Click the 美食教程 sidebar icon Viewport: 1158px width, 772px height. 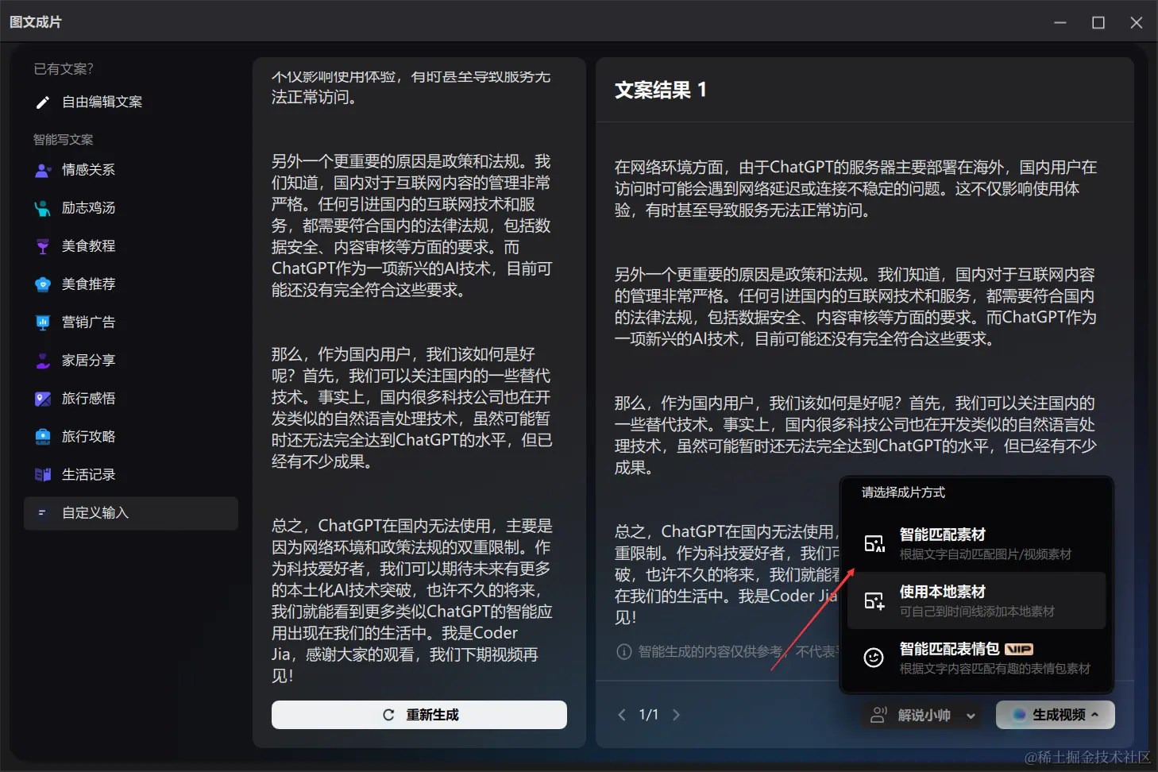coord(43,245)
